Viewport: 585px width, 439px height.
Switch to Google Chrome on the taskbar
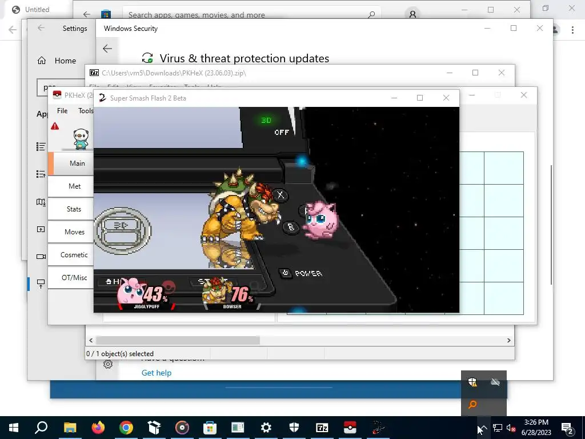pos(126,428)
